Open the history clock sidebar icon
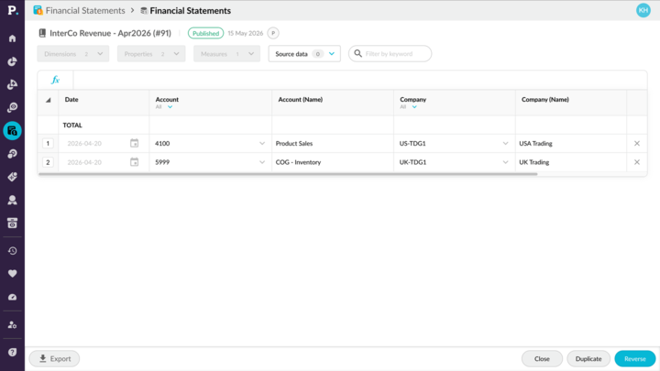Image resolution: width=660 pixels, height=371 pixels. pos(12,251)
